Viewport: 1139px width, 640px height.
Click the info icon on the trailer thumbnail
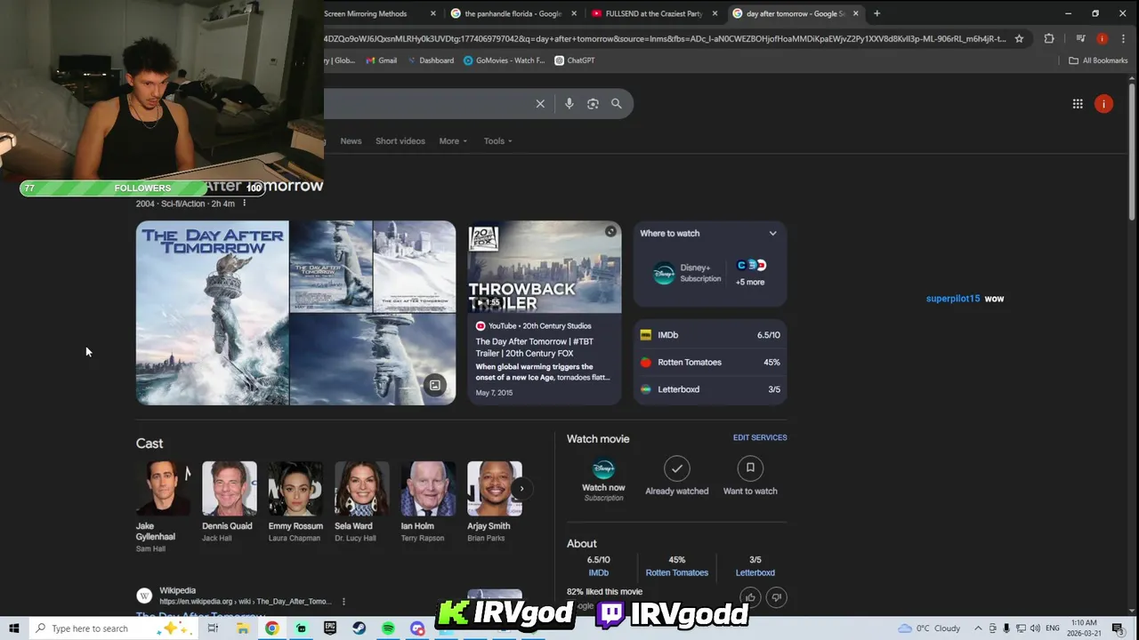610,231
